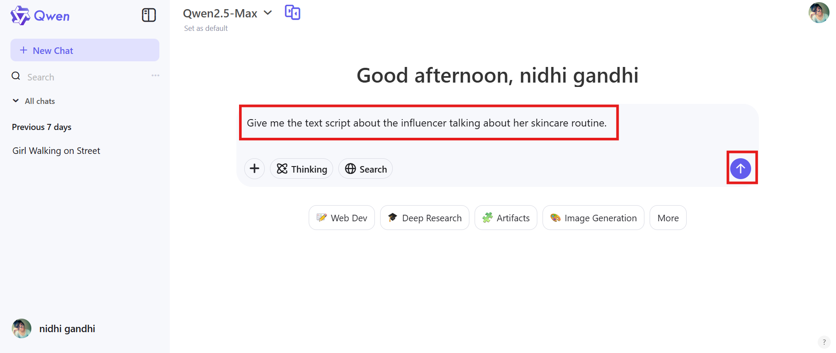Click the Set as default link

pos(206,28)
